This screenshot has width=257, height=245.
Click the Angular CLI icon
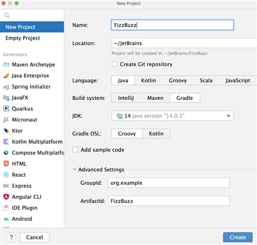tap(6, 197)
